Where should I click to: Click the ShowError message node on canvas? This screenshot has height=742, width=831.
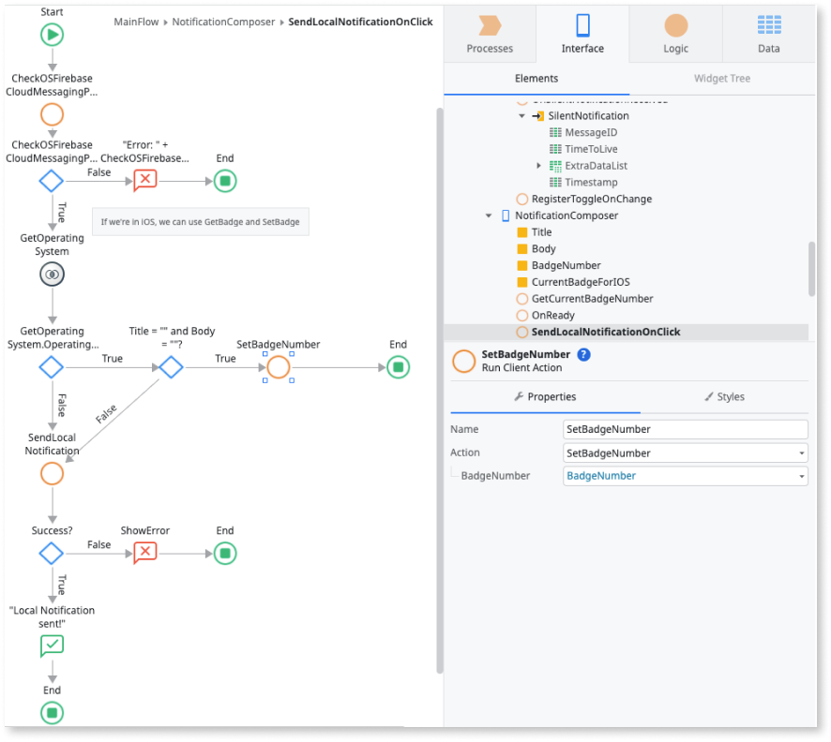point(144,553)
